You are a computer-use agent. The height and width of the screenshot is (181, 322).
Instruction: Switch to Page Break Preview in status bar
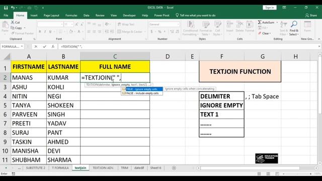[277, 174]
